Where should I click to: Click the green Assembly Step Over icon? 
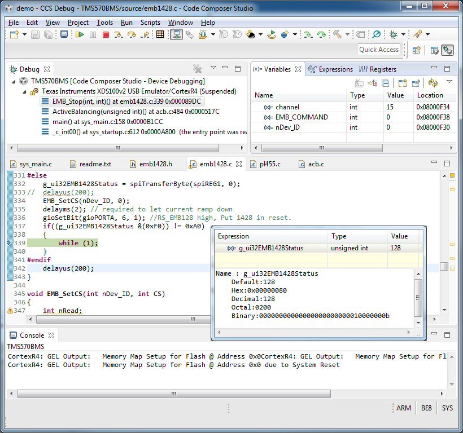click(321, 34)
